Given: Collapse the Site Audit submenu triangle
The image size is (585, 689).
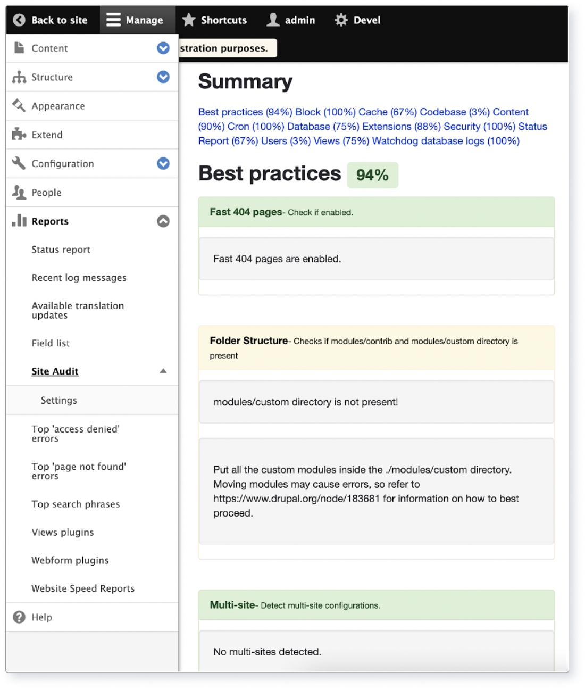Looking at the screenshot, I should [163, 370].
